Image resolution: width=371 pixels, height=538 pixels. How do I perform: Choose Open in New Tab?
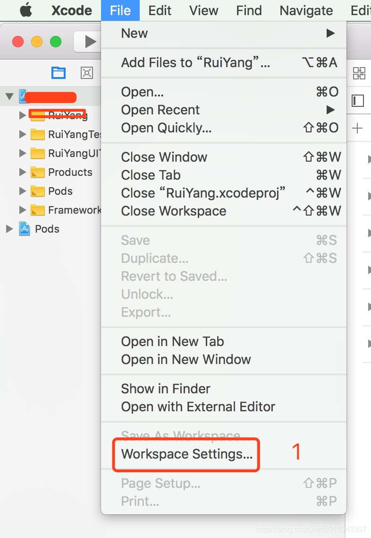tap(224, 341)
